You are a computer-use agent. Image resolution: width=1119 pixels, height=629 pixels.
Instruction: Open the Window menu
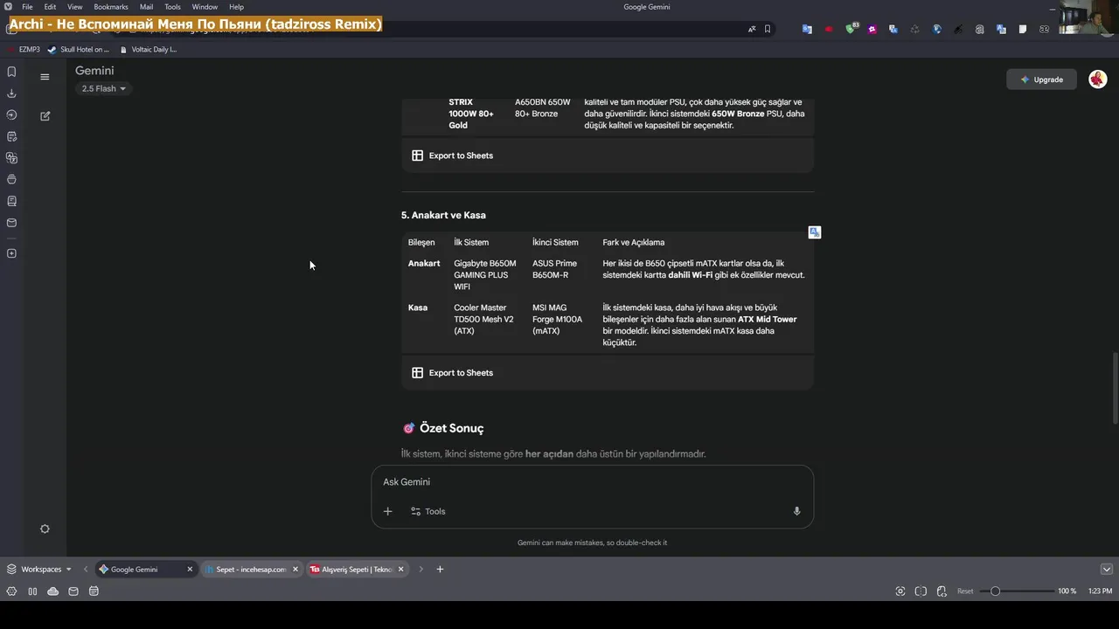point(205,7)
